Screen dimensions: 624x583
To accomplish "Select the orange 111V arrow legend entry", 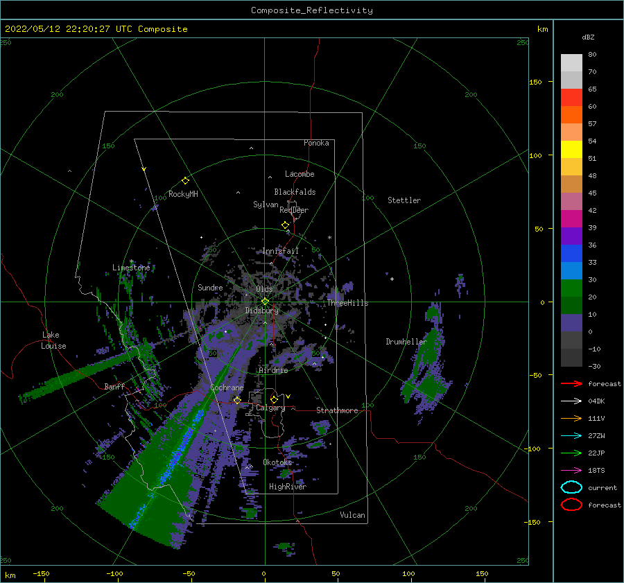I will (x=571, y=418).
